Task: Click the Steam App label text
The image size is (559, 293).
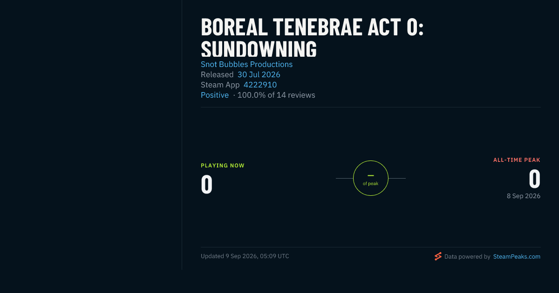Action: coord(220,85)
